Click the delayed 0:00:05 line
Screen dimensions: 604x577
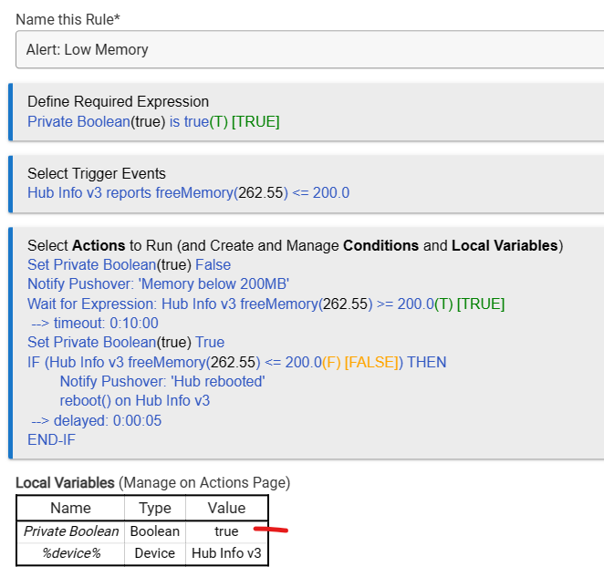(94, 420)
